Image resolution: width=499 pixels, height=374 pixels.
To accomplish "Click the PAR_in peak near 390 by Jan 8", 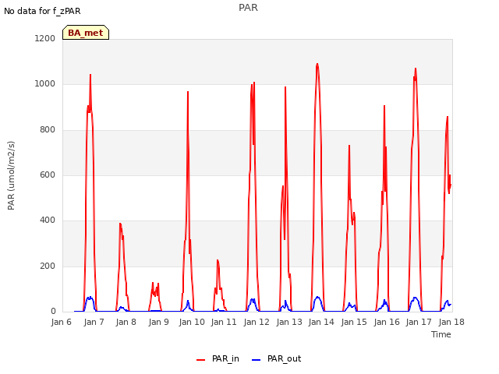I will tap(120, 224).
